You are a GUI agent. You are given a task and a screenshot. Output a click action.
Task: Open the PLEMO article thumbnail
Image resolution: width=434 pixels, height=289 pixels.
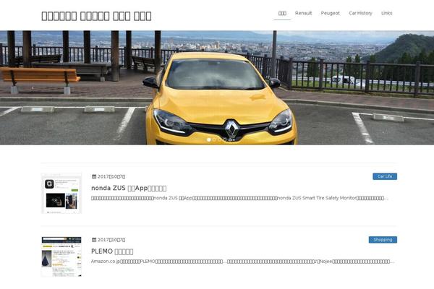(61, 256)
